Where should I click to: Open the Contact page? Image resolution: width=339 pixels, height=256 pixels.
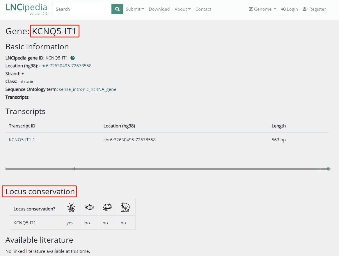(x=203, y=9)
